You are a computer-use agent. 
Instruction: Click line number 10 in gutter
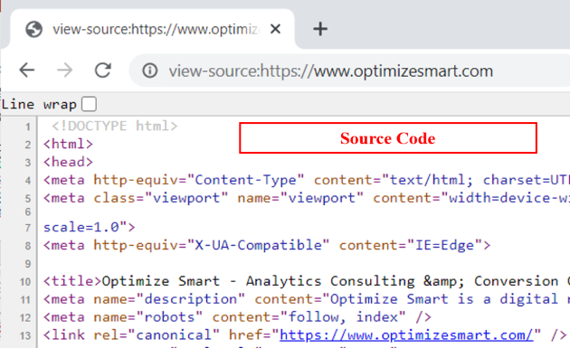[x=25, y=281]
